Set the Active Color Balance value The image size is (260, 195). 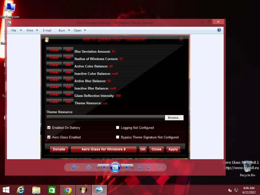pos(68,65)
